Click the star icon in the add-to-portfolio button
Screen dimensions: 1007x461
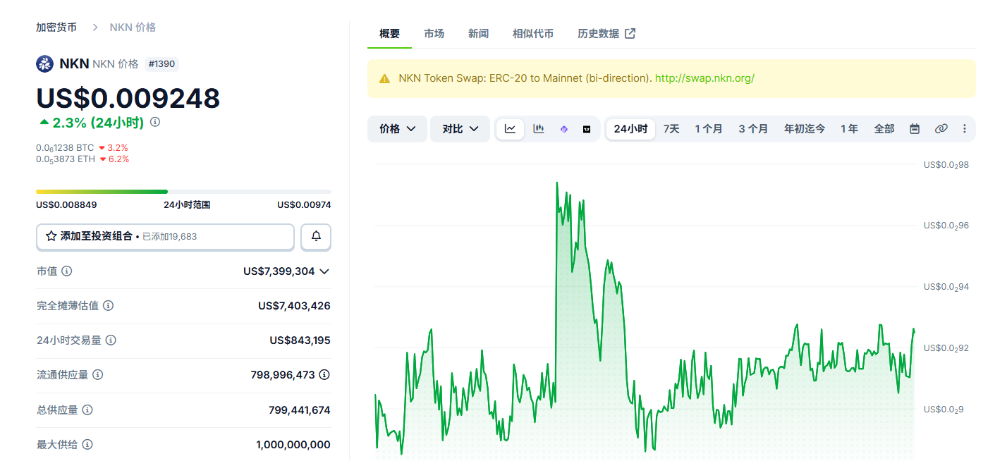click(x=51, y=236)
